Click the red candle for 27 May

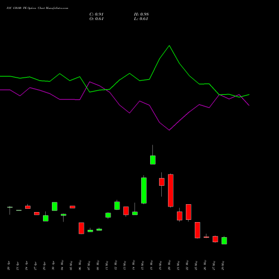[215, 239]
